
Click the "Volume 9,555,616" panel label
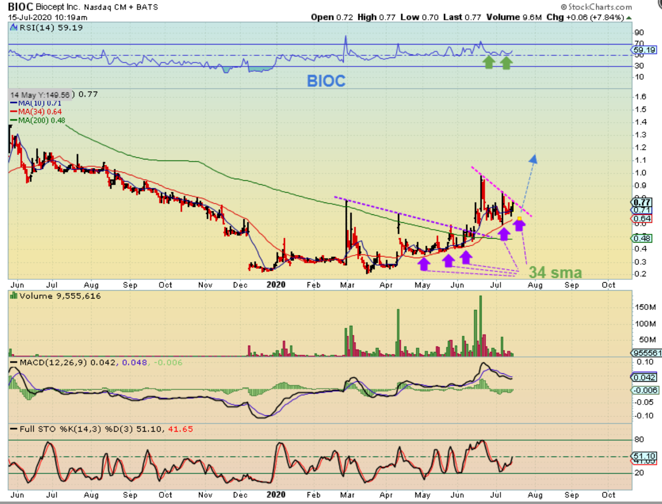click(60, 296)
